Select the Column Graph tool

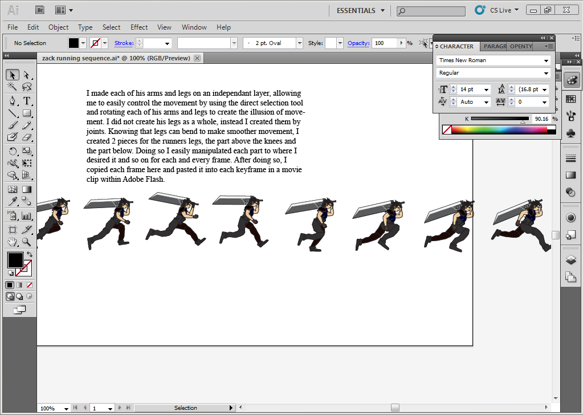tap(26, 215)
